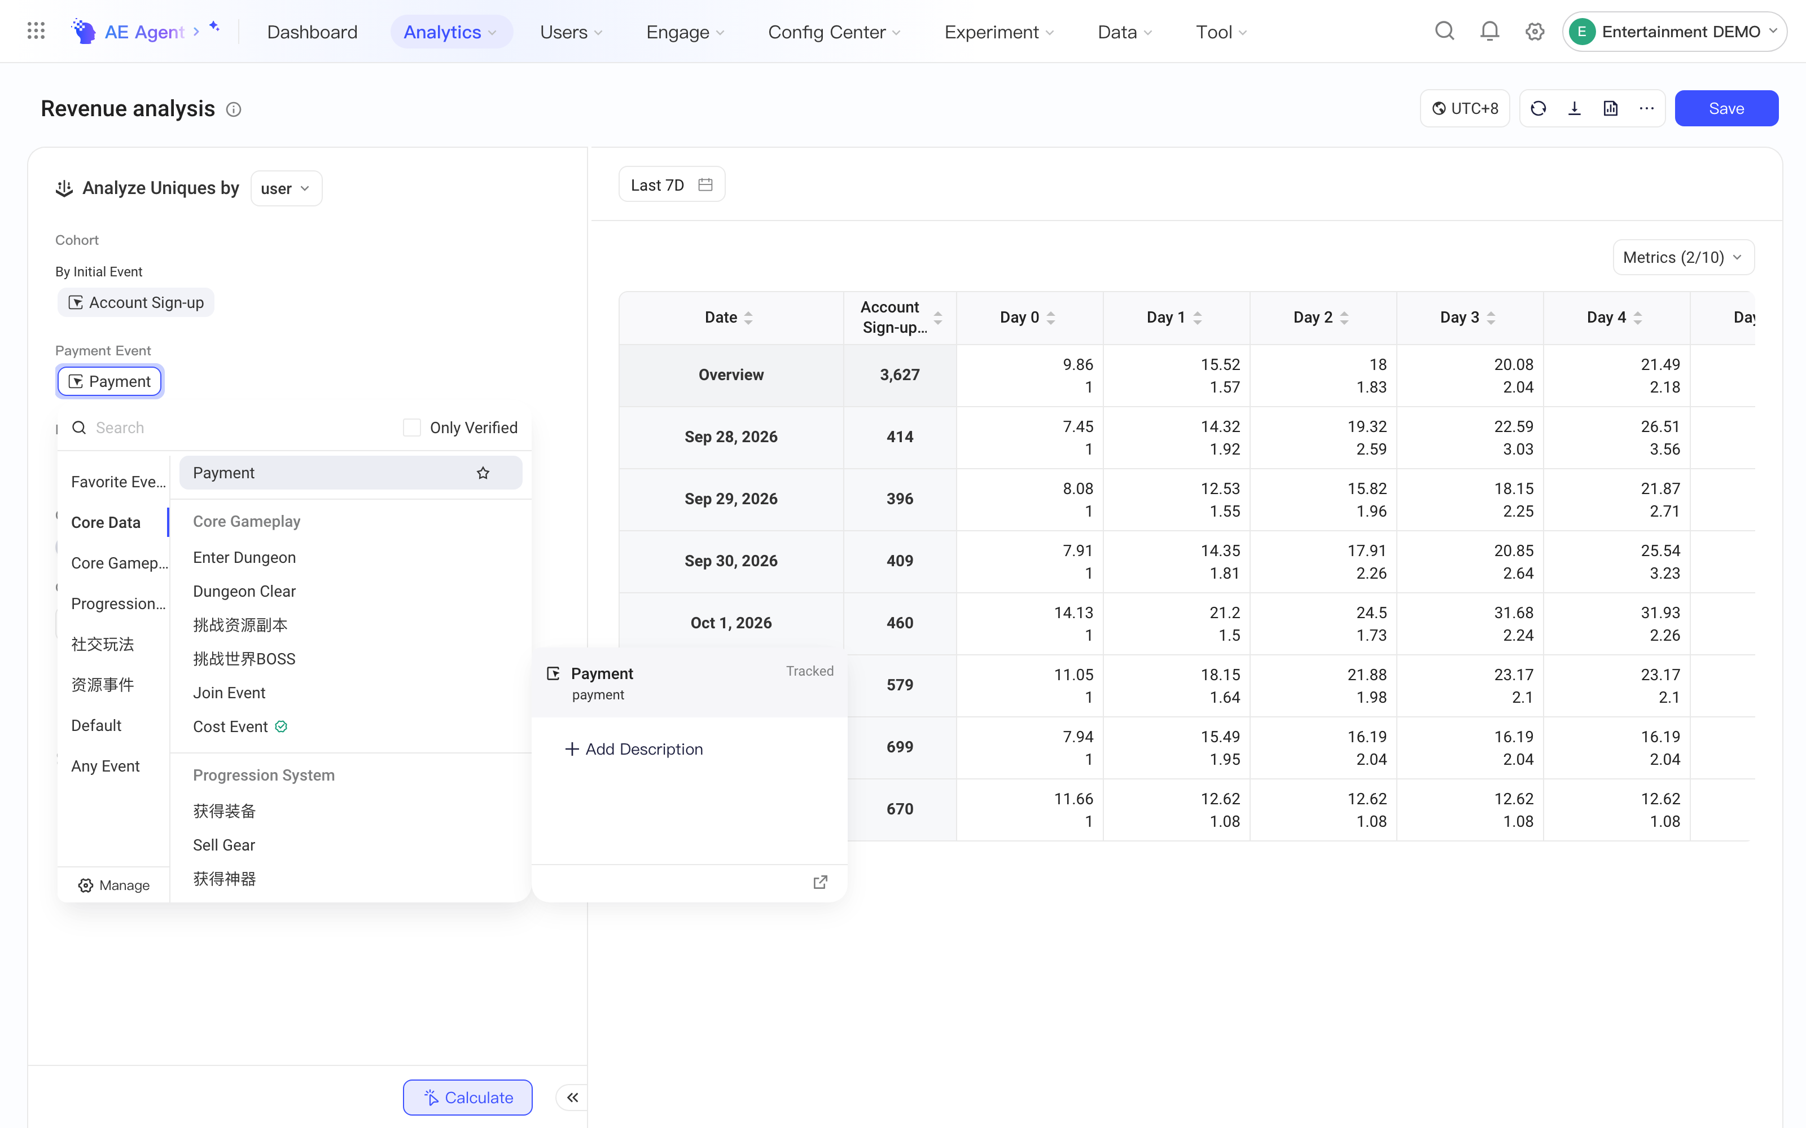This screenshot has height=1128, width=1806.
Task: Click the Revenue analysis info icon
Action: 234,109
